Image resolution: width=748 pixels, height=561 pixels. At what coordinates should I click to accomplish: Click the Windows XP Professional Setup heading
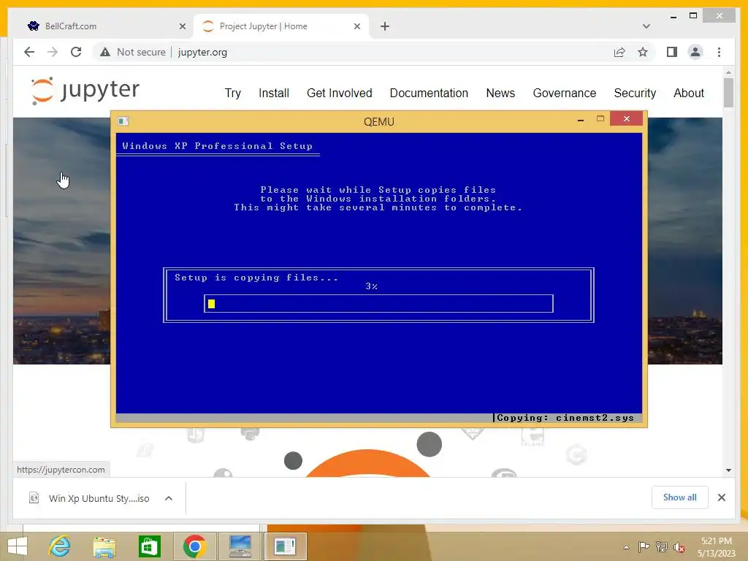pos(217,146)
